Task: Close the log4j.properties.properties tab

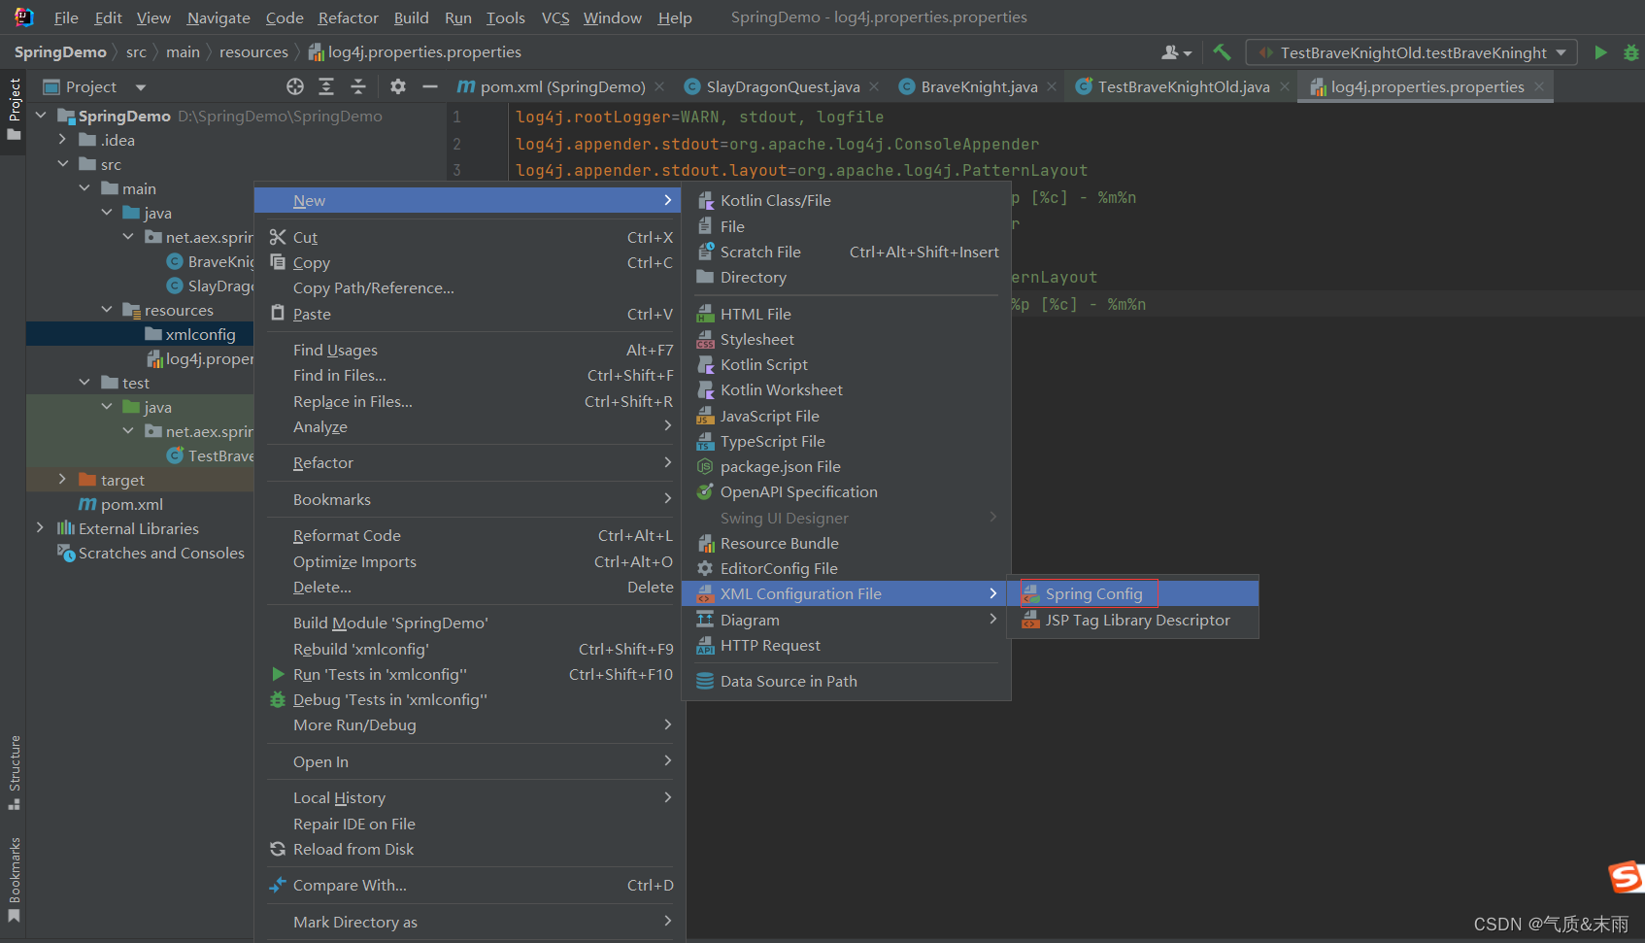Action: point(1539,86)
